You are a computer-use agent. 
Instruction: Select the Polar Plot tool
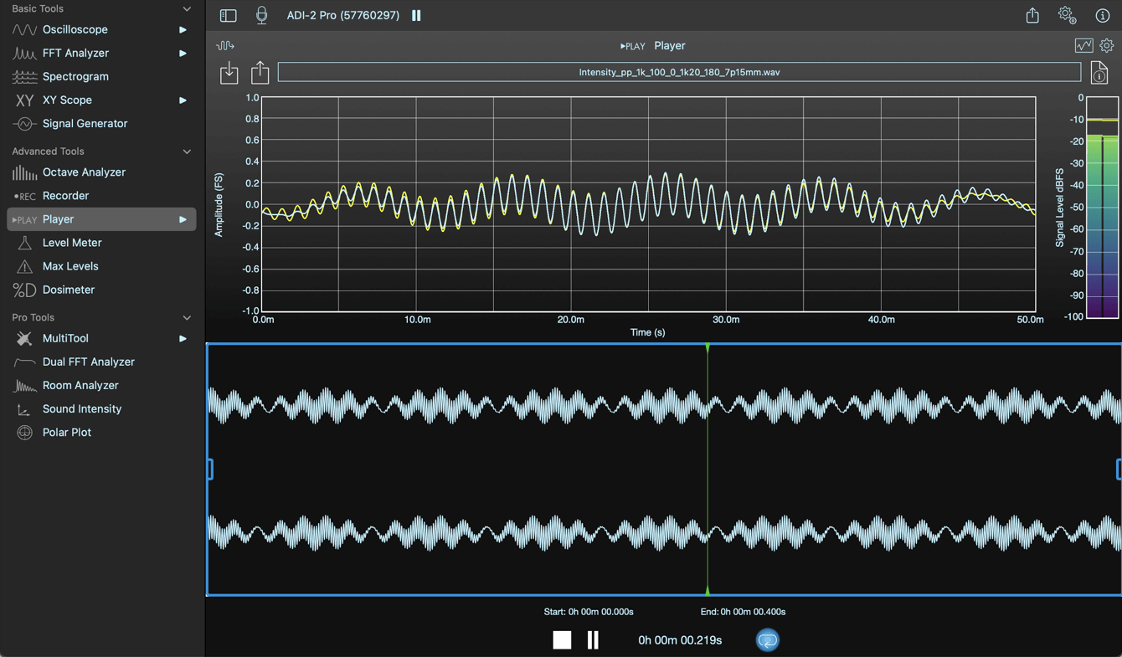tap(66, 432)
